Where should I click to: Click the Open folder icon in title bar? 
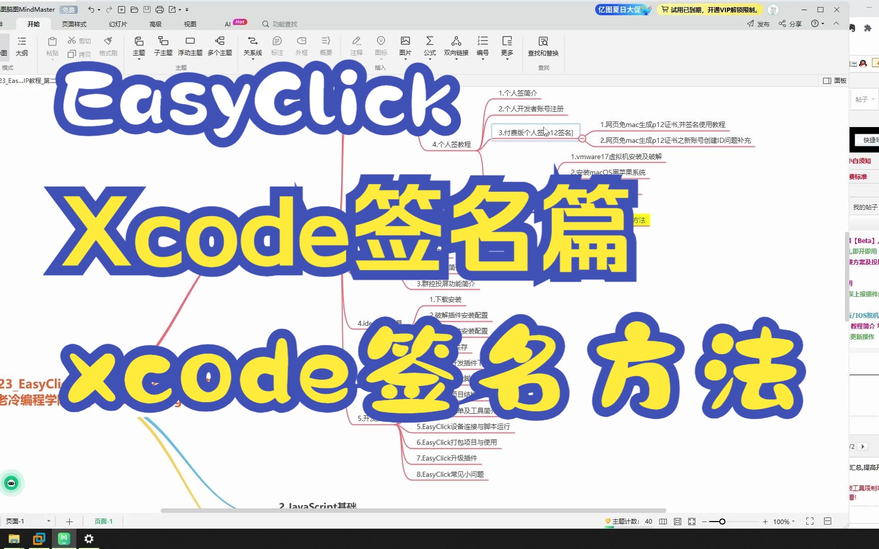pos(134,10)
